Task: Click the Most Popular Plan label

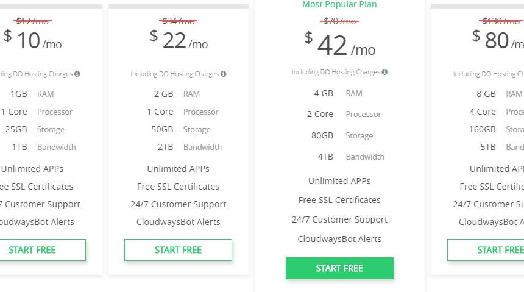Action: pos(339,4)
